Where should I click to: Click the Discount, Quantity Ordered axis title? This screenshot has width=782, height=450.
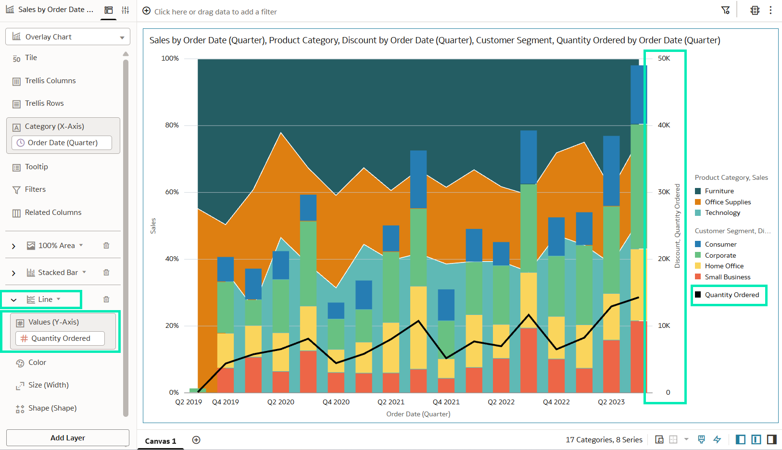(677, 226)
